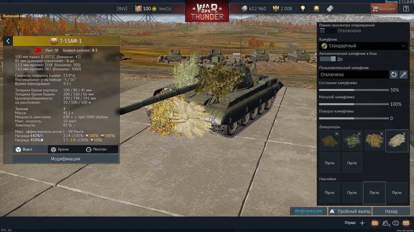Open the chat speech bubble icon
Viewport: 414px width, 232px height.
coord(396,223)
